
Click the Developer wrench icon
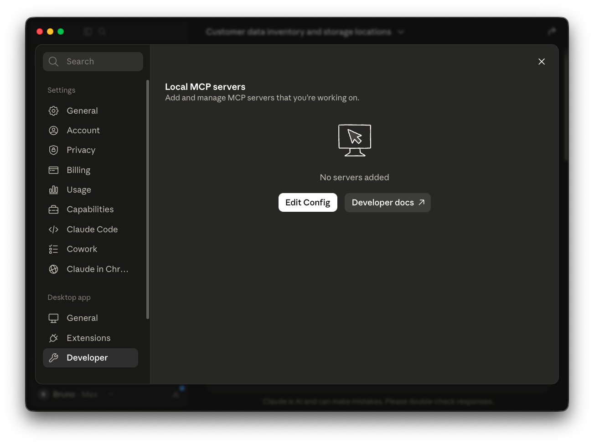point(53,358)
